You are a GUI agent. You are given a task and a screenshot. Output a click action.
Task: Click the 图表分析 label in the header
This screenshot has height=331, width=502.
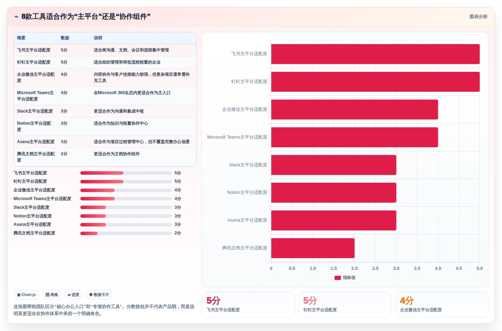[x=478, y=17]
